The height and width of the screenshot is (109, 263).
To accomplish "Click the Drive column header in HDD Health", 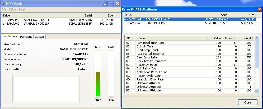I will 30,15.
